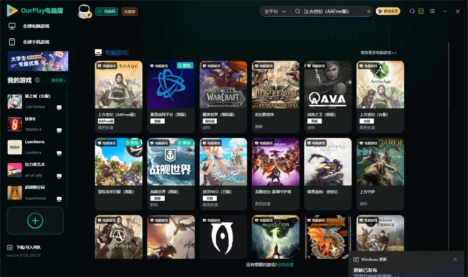Open the main menu list icon
Screen dimensions: 468x277
click(432, 11)
